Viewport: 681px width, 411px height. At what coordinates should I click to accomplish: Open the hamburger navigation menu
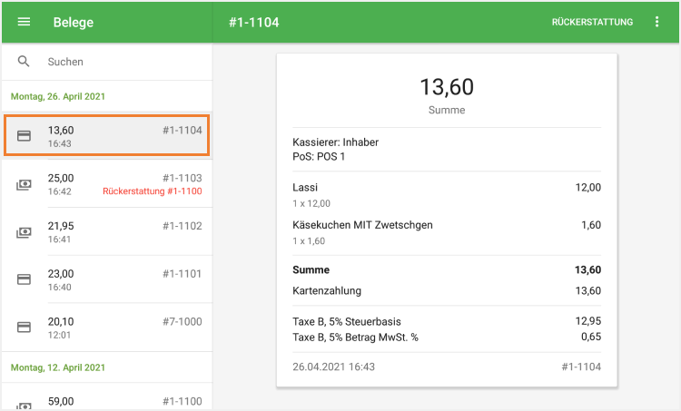[24, 22]
